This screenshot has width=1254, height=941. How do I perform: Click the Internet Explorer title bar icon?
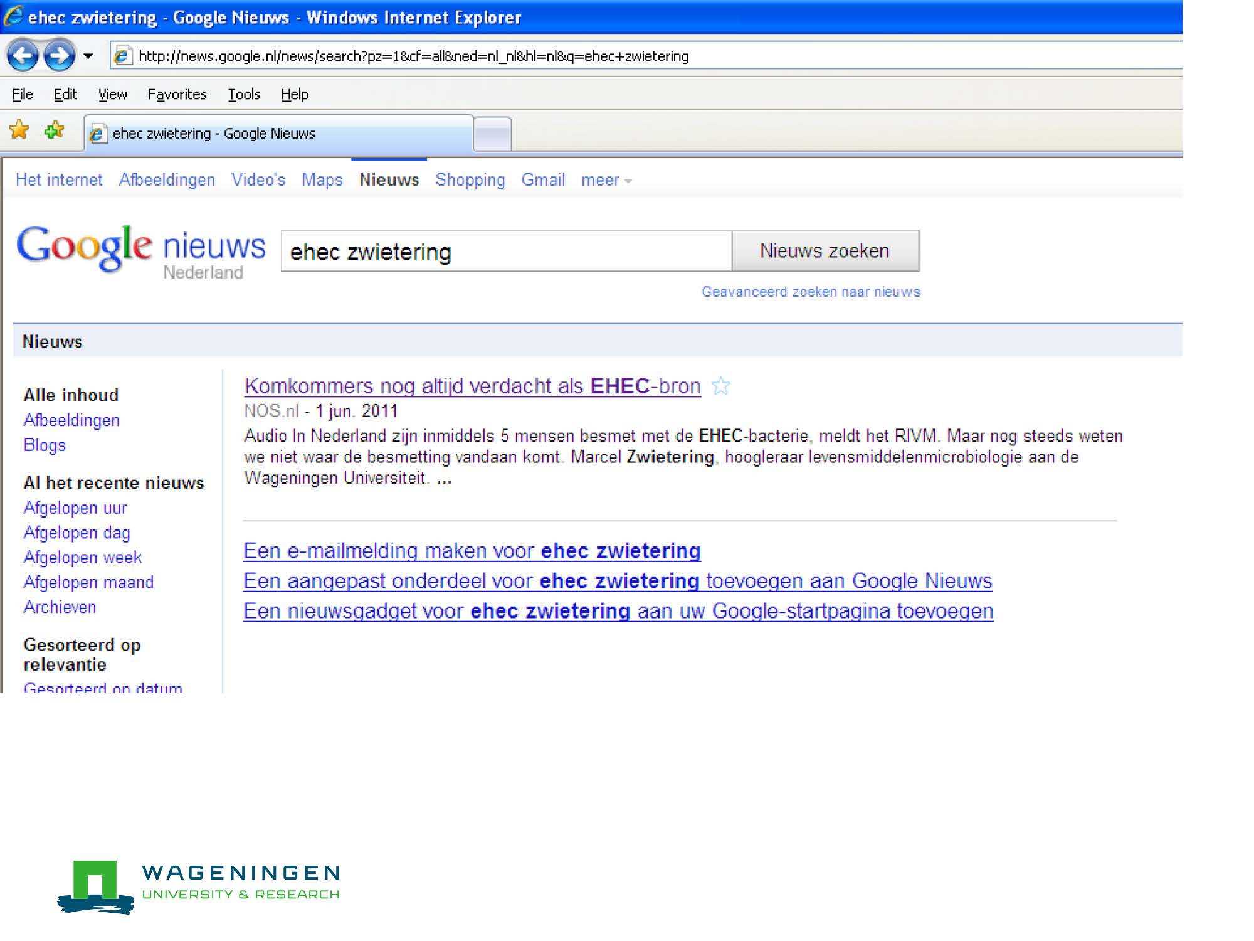pyautogui.click(x=13, y=16)
